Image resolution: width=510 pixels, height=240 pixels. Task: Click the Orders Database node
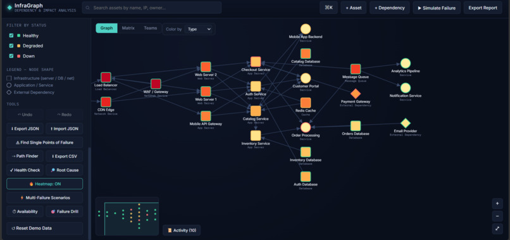[x=356, y=125]
